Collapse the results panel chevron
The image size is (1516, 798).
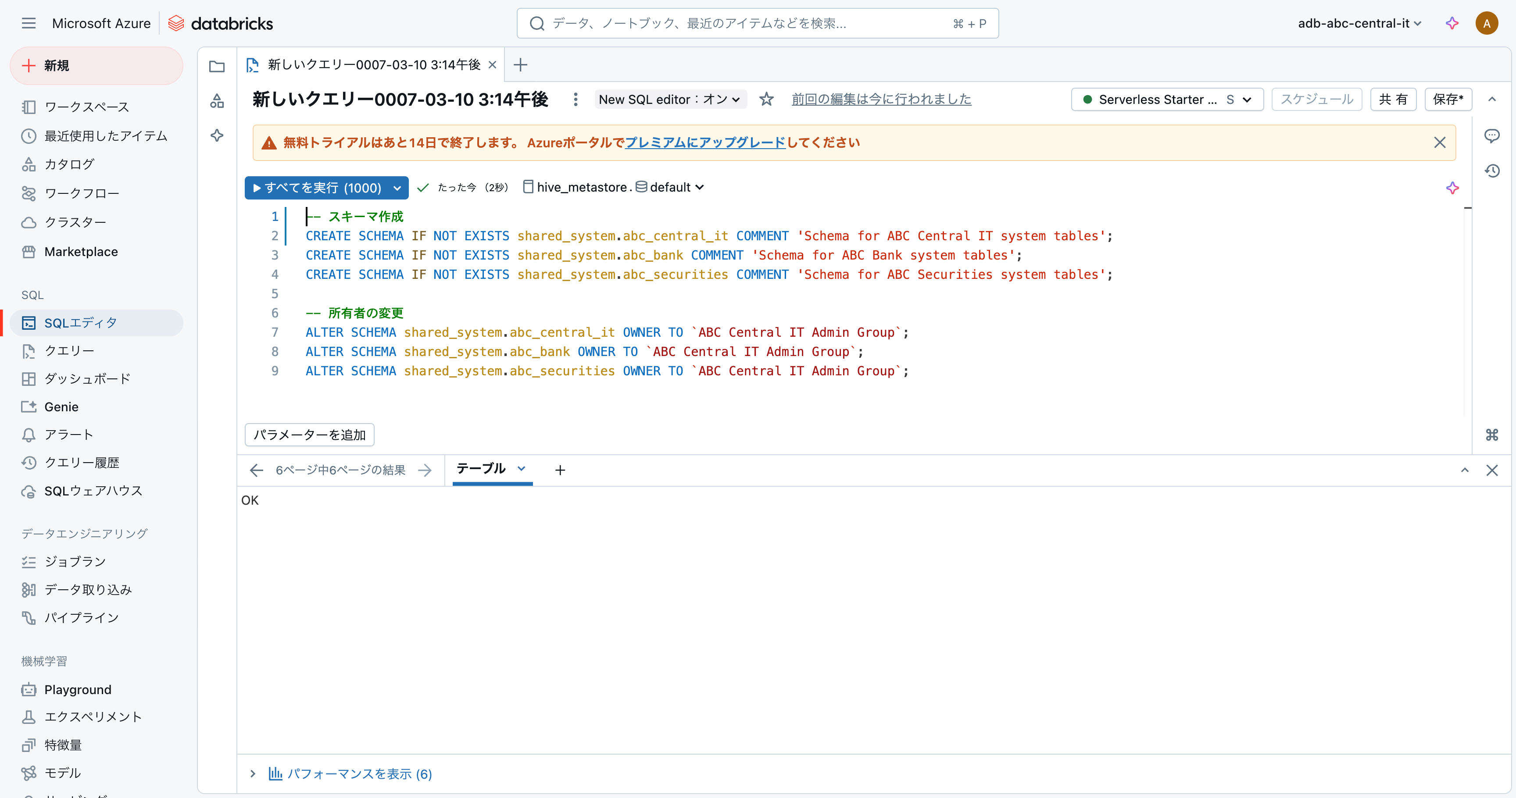pyautogui.click(x=1464, y=470)
